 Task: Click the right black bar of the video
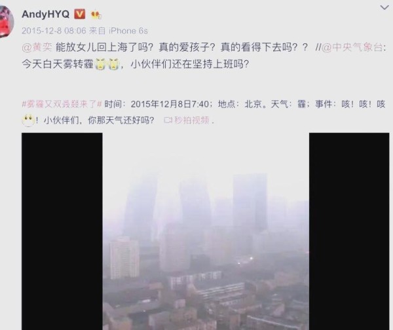click(349, 231)
